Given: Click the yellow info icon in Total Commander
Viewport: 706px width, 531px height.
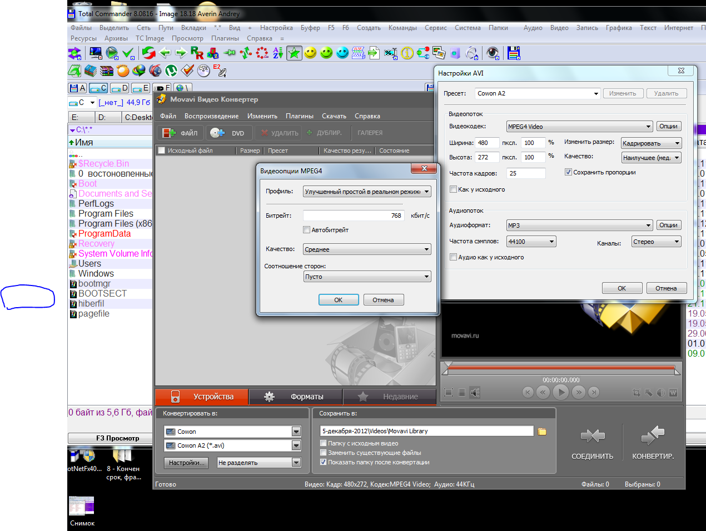Looking at the screenshot, I should [407, 53].
